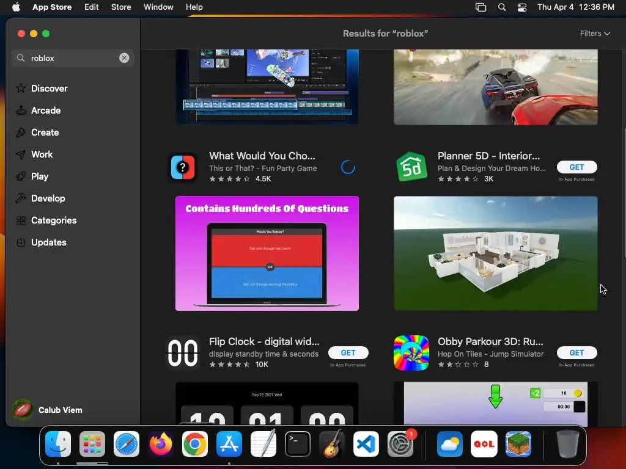Click the Flip Clock 10K rating stars
Screen dimensions: 626x469
click(230, 365)
